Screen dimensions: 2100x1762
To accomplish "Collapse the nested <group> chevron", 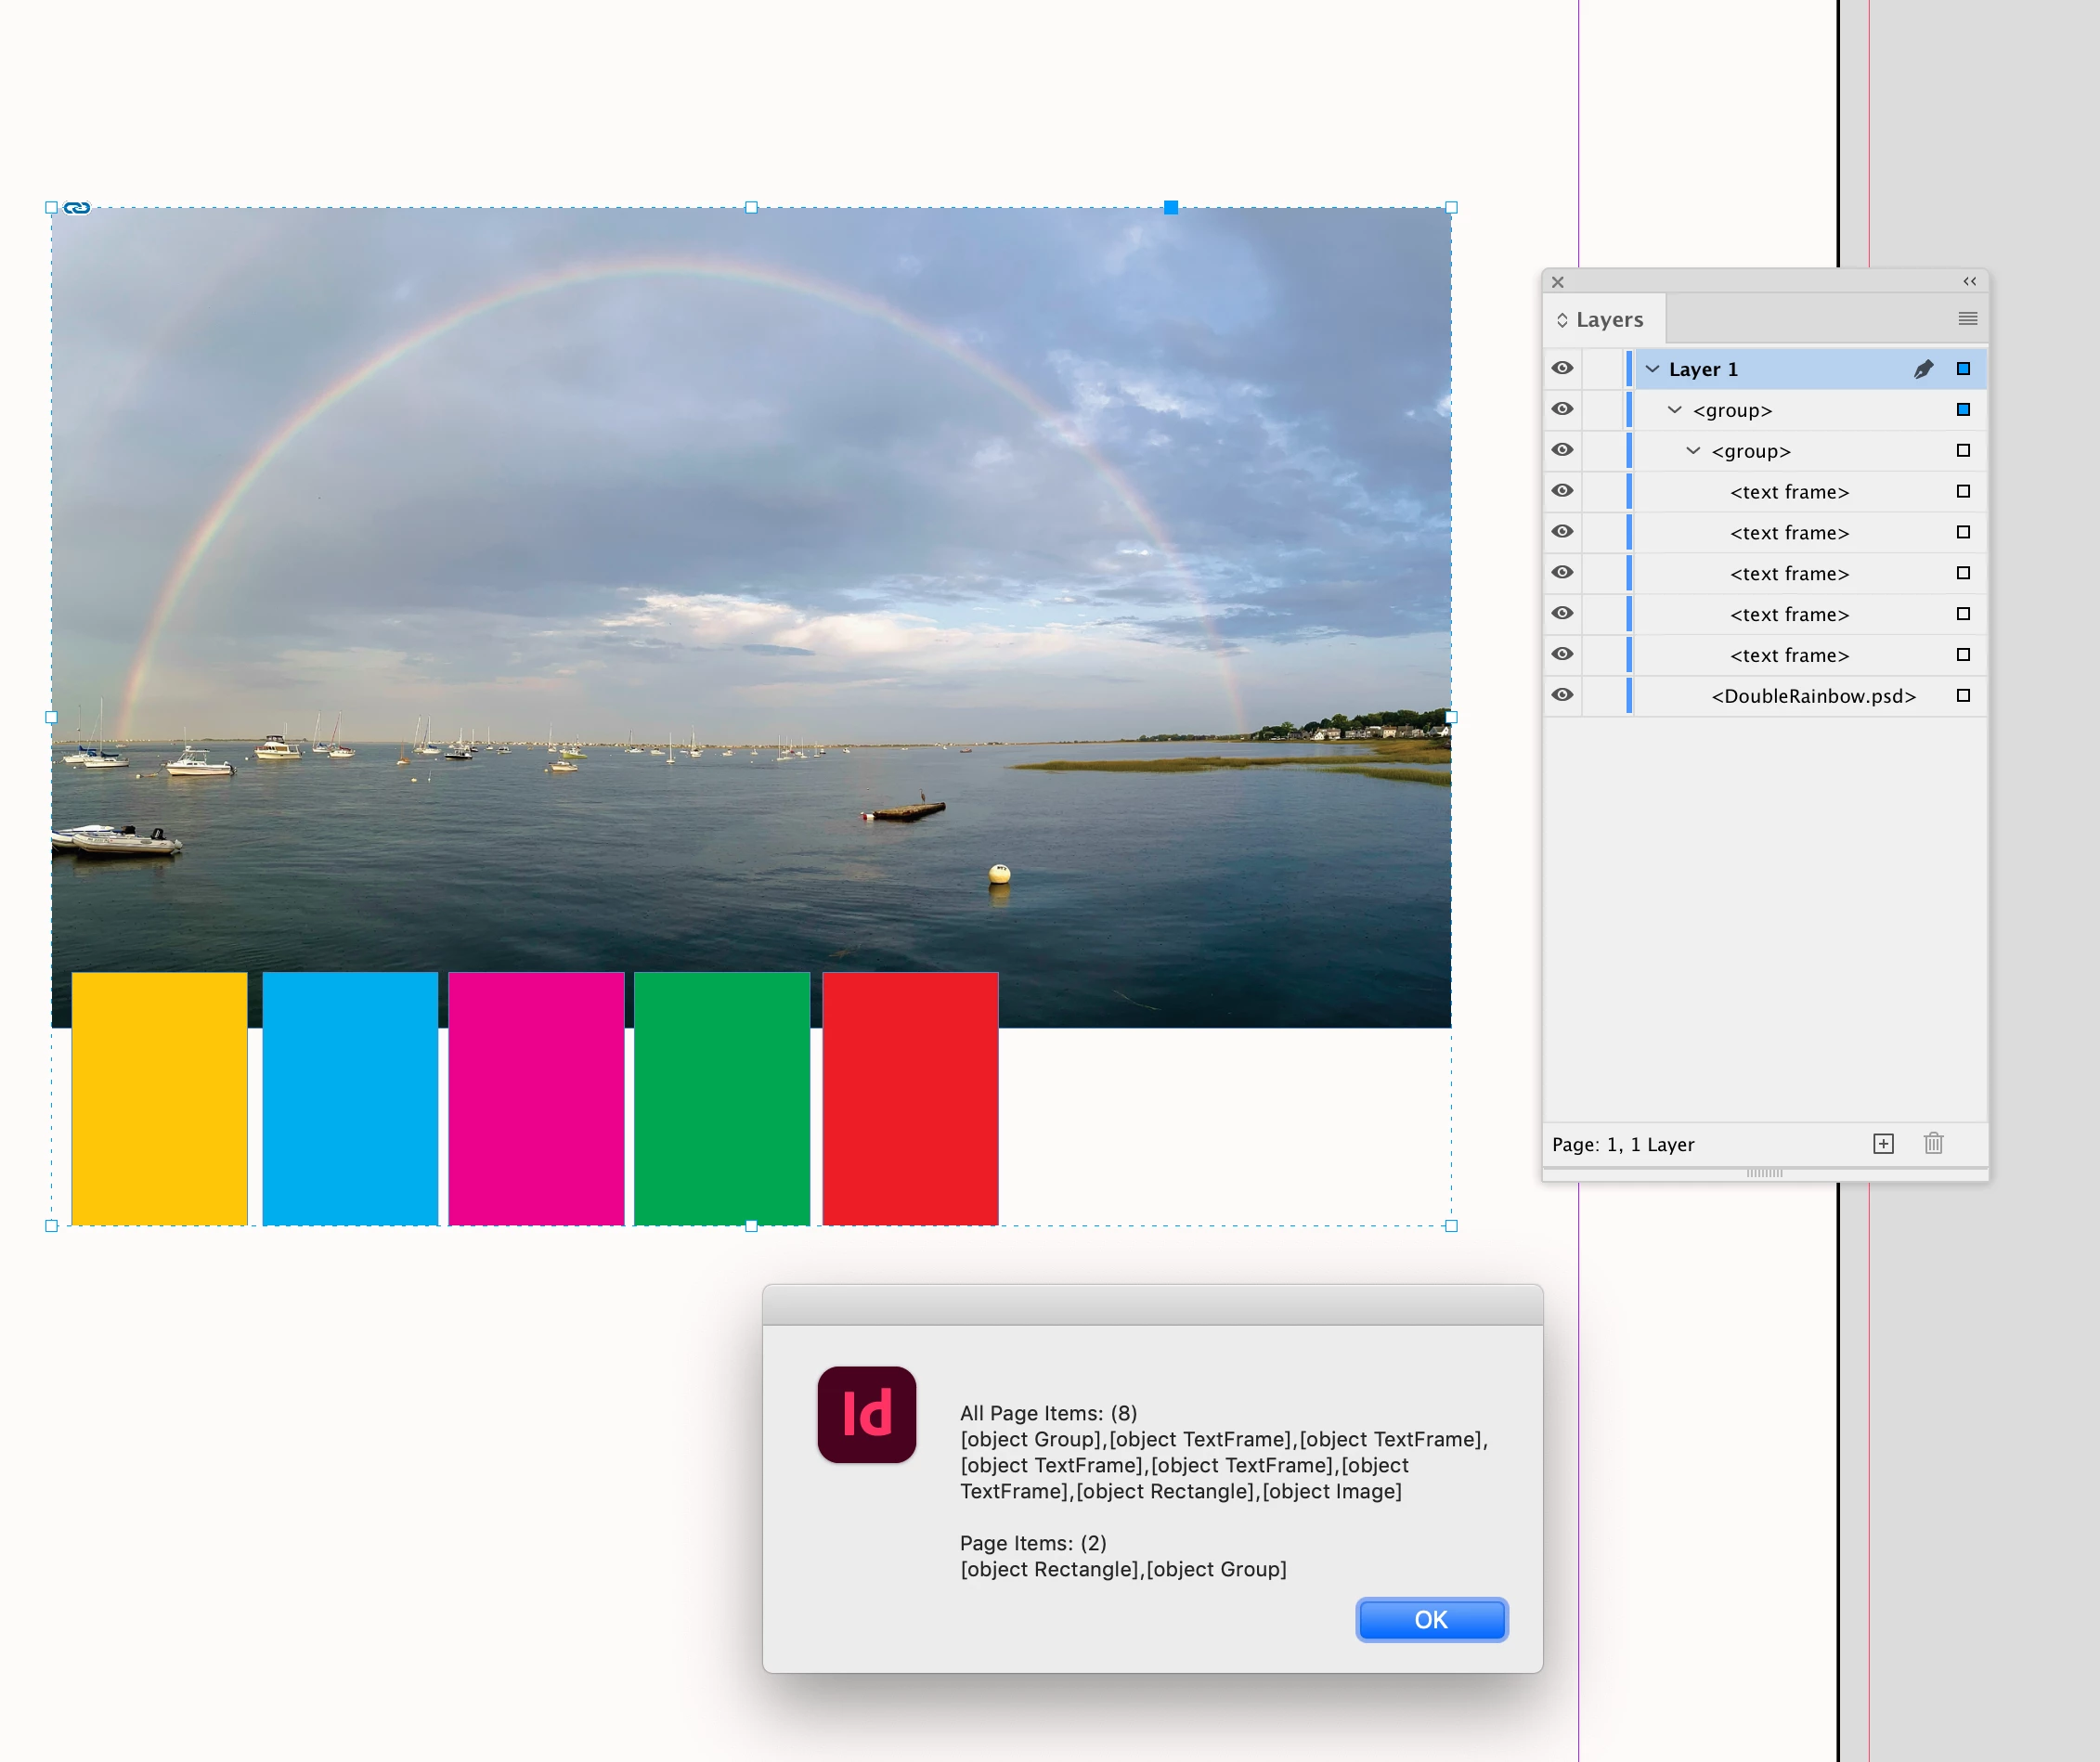I will coord(1693,451).
